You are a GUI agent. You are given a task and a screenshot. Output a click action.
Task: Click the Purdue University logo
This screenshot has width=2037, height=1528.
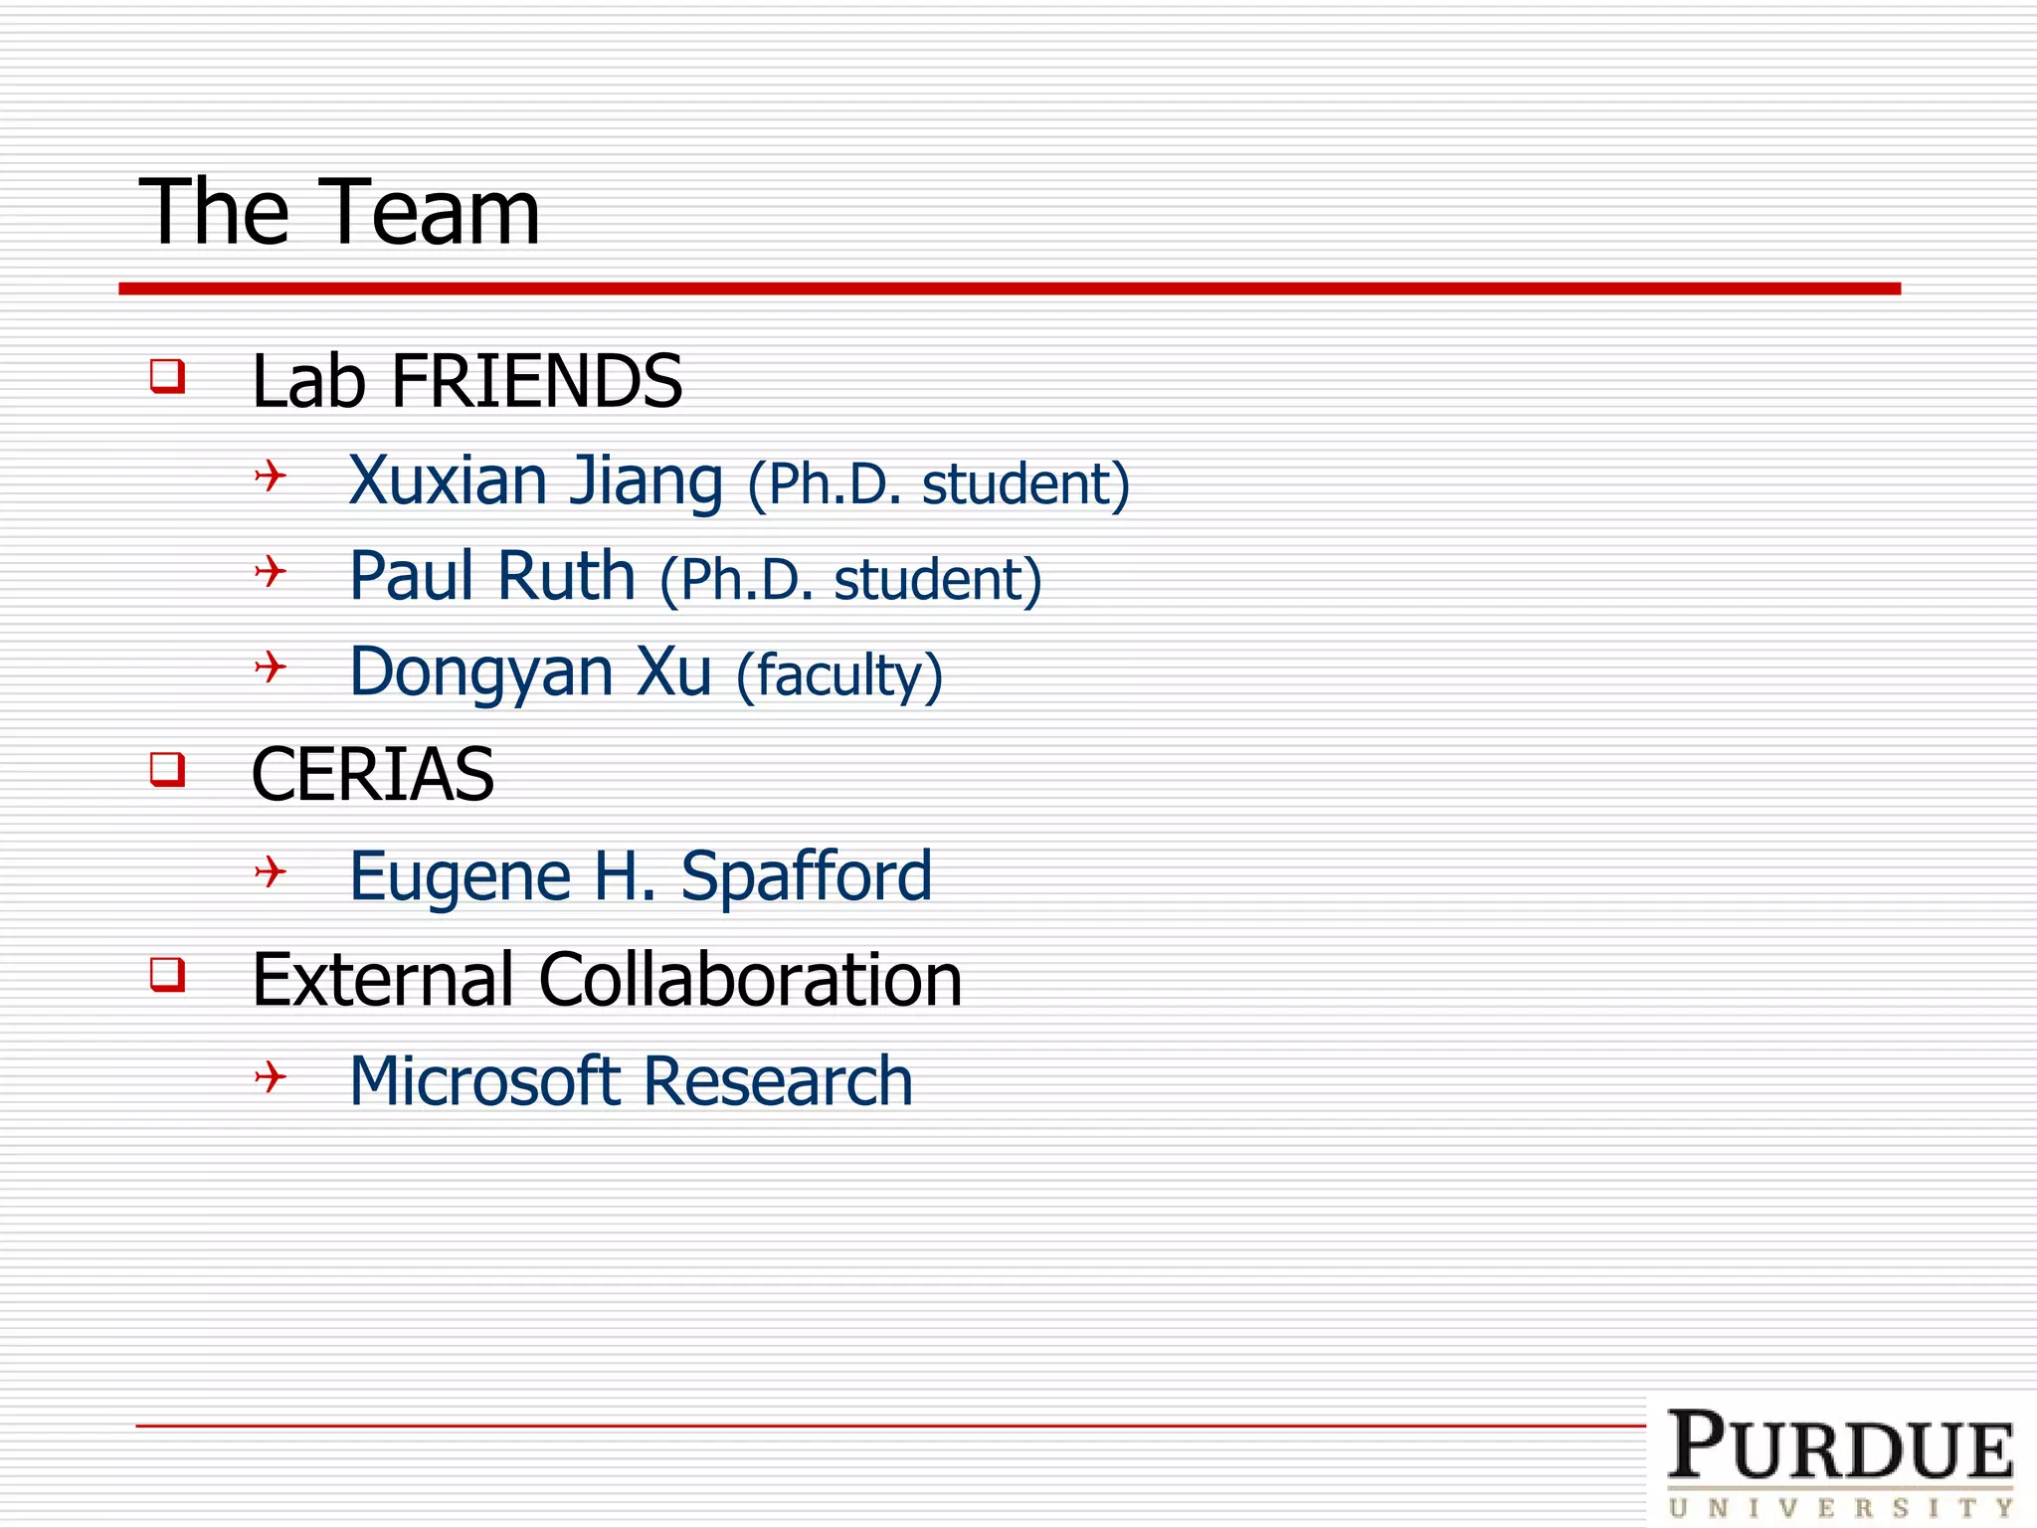pyautogui.click(x=1840, y=1462)
